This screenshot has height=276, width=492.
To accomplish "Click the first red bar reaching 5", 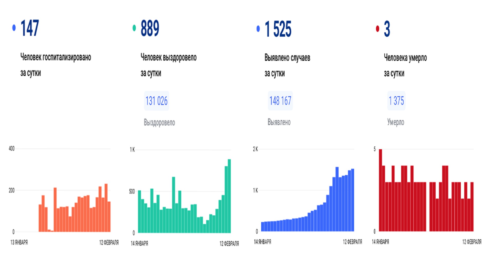I will 381,190.
